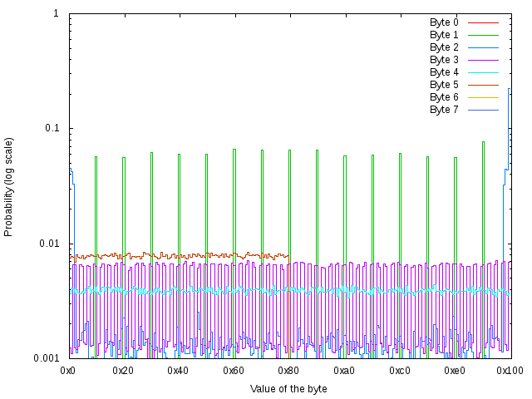Image resolution: width=532 pixels, height=399 pixels.
Task: Click the 'Value of the byte' axis title
Action: [x=288, y=389]
